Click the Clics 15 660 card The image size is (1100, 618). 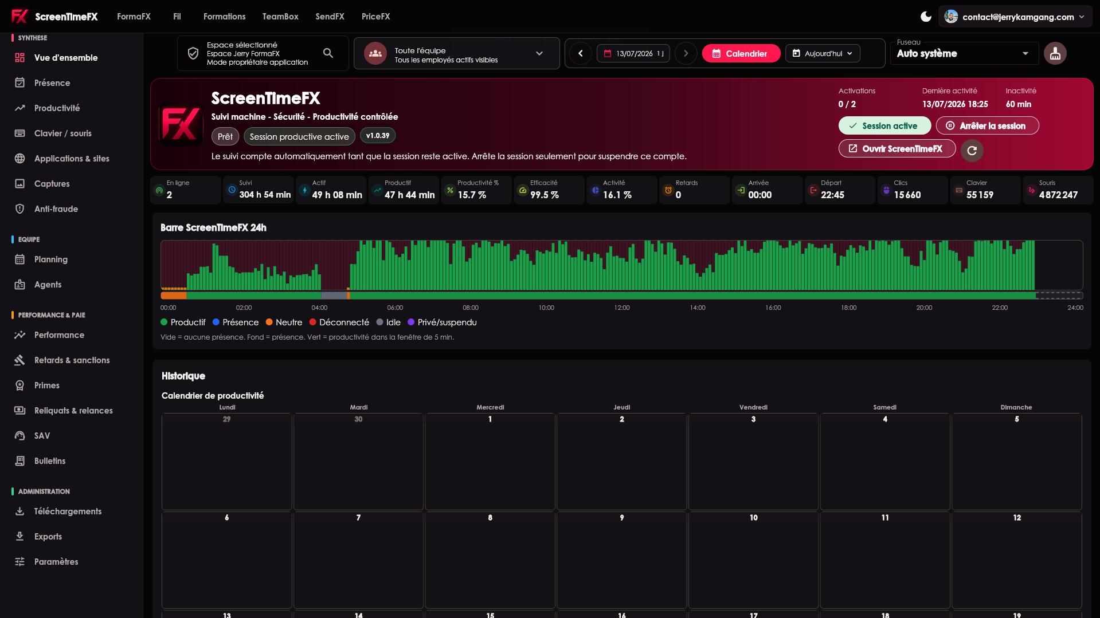912,190
